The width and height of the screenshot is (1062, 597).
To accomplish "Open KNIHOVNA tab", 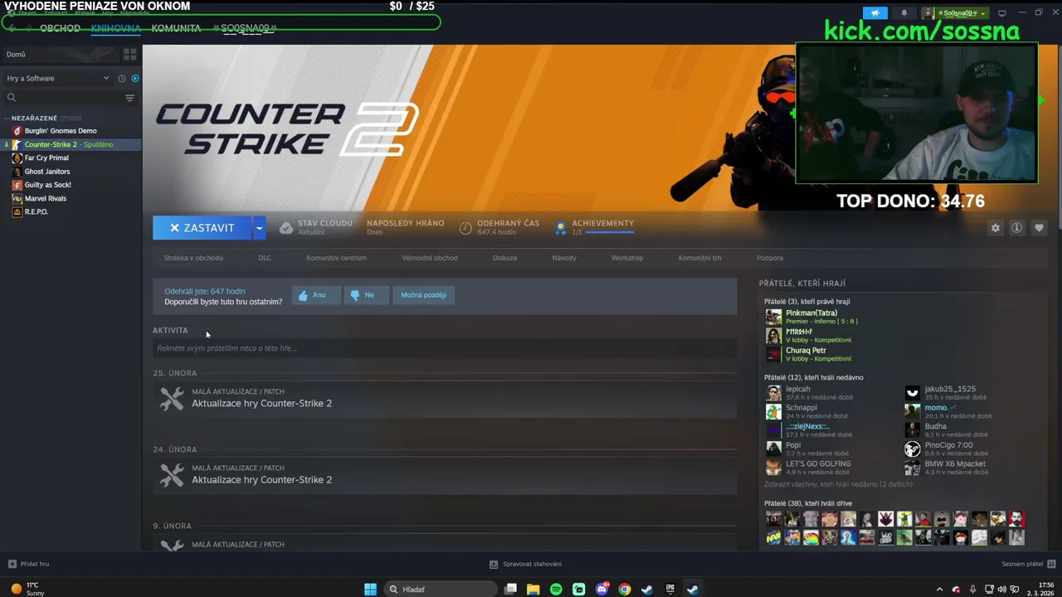I will point(115,28).
